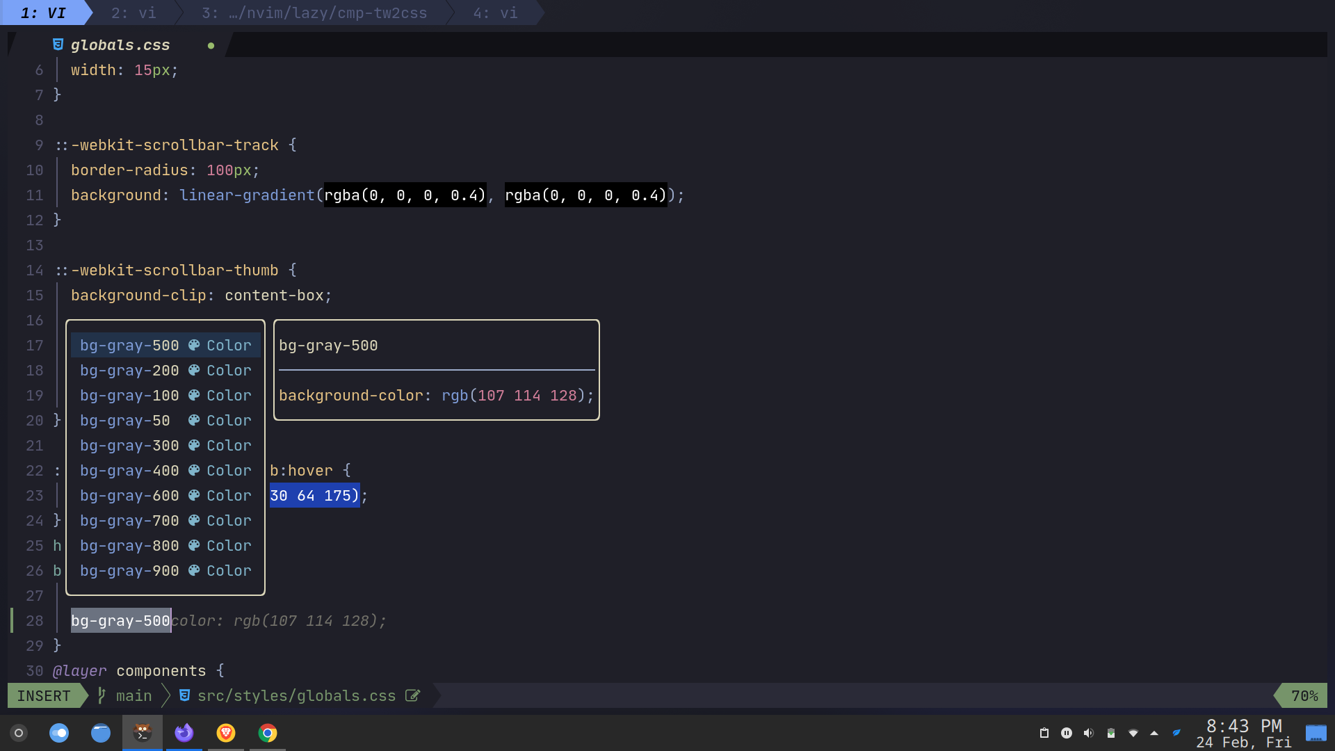1335x751 pixels.
Task: Click the unsaved modified dot indicator
Action: [211, 46]
